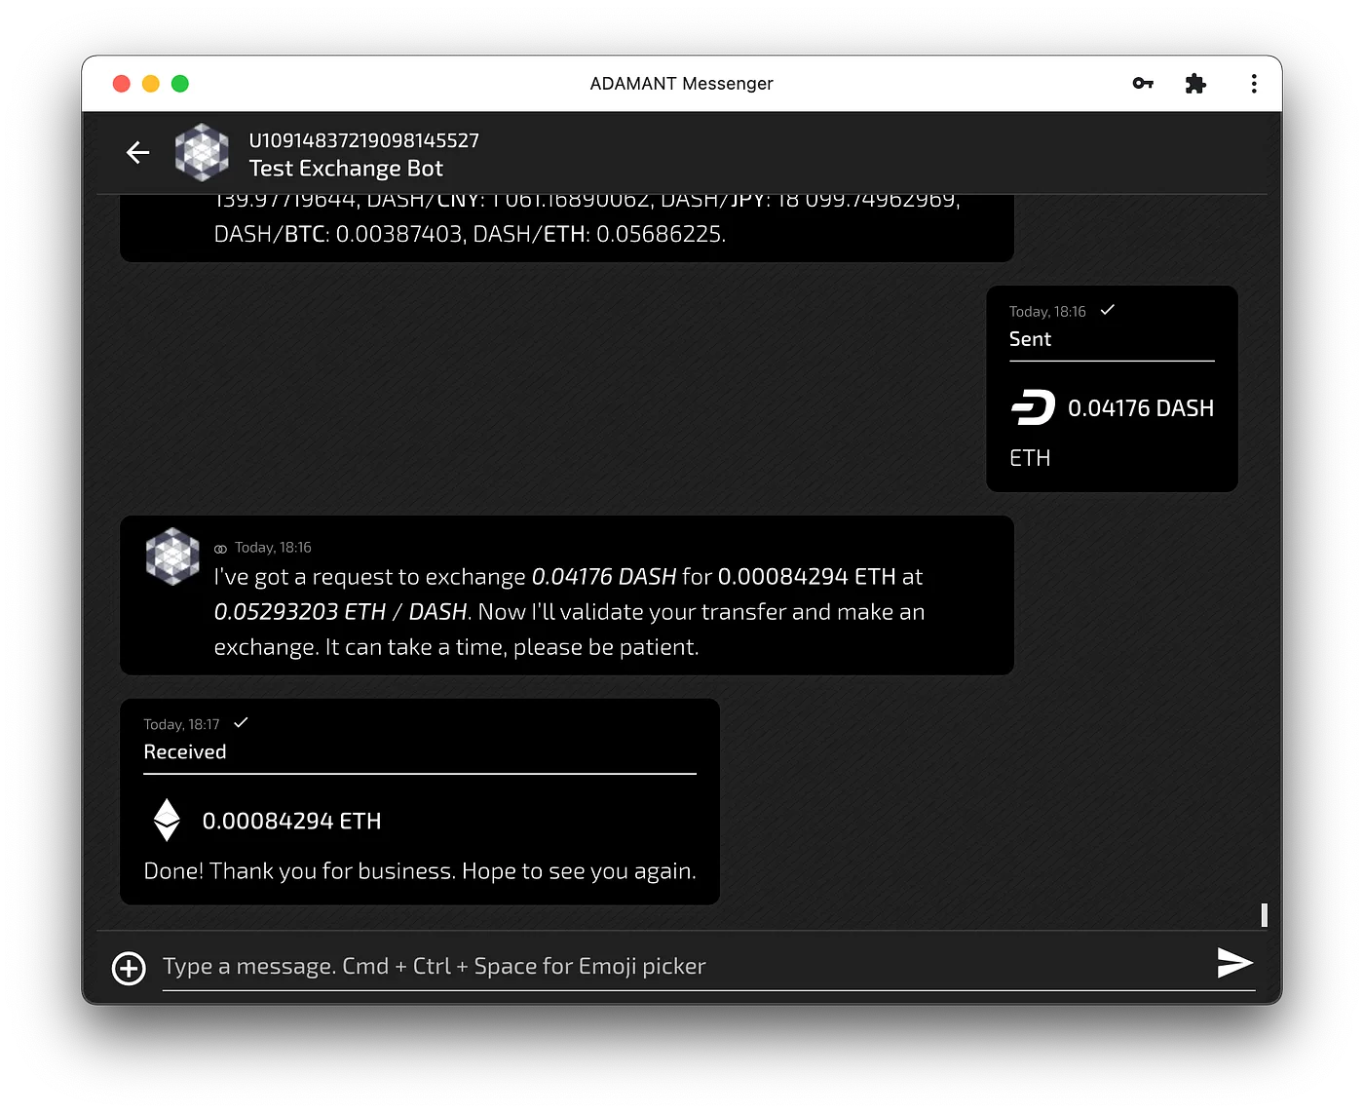Click the bot avatar beside exchange request message

(x=172, y=556)
